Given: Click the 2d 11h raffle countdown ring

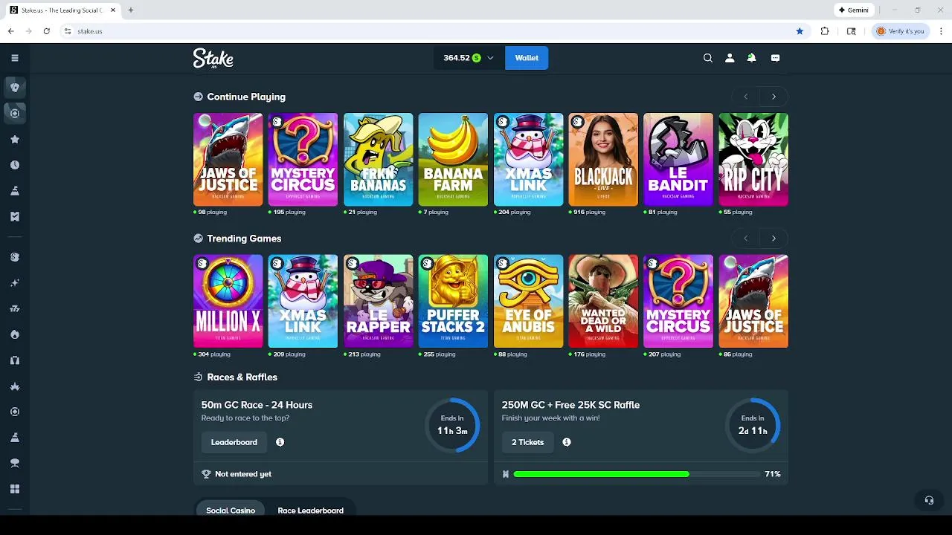Looking at the screenshot, I should click(x=753, y=425).
